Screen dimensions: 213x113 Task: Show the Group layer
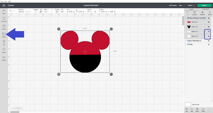(209, 44)
